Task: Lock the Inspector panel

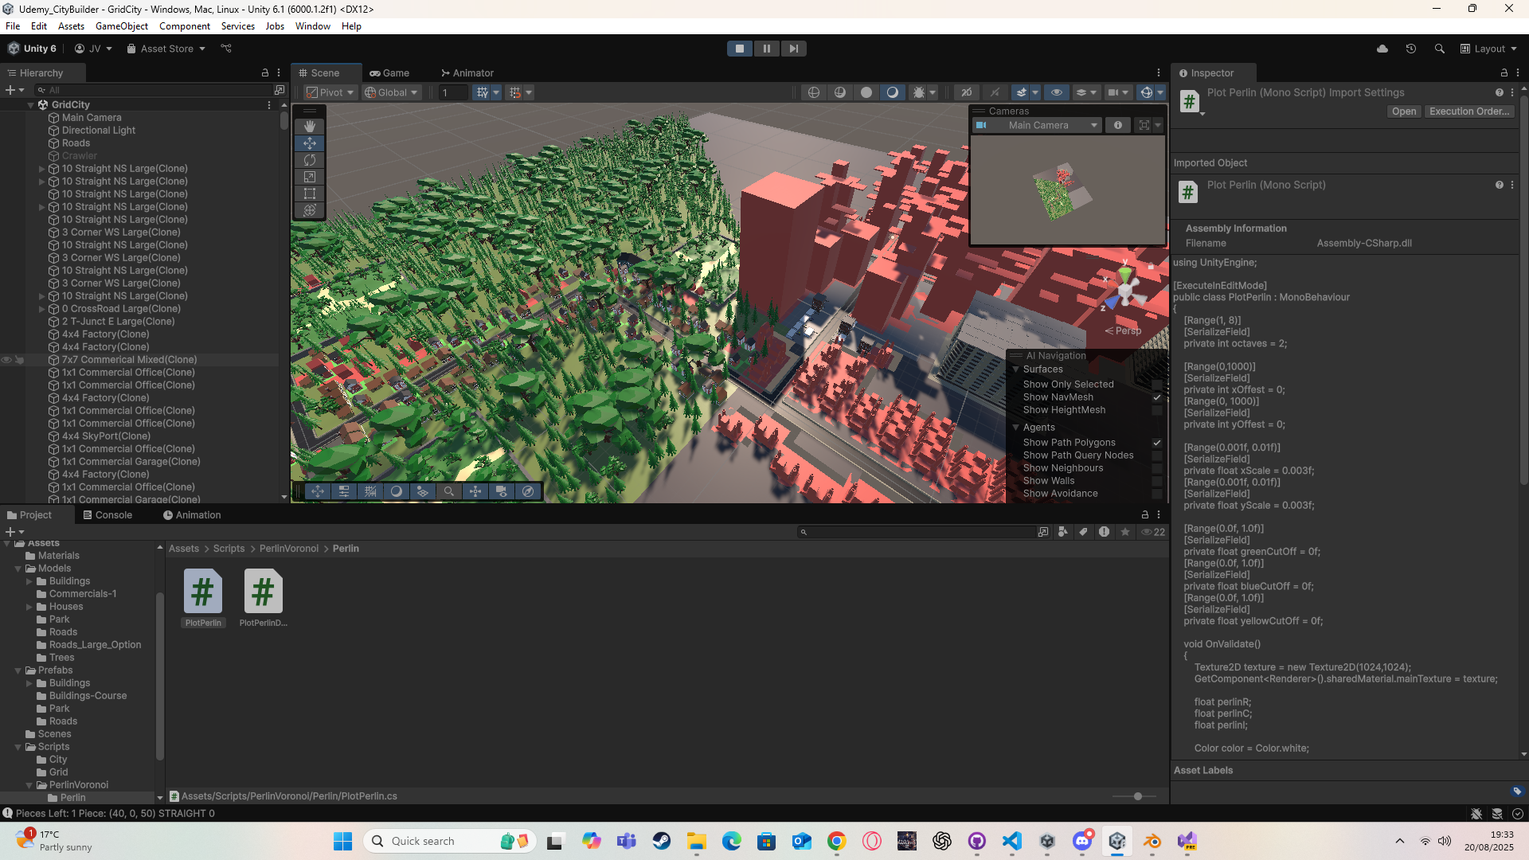Action: coord(1504,72)
